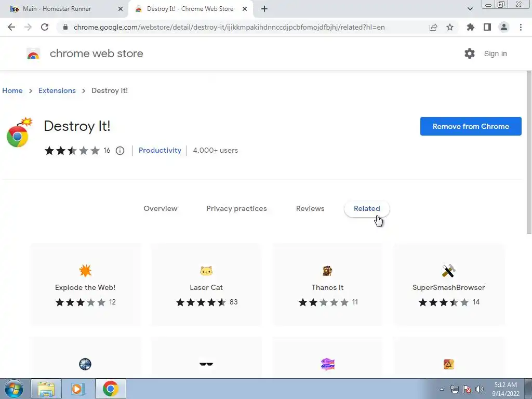Click the share page icon in address bar
Viewport: 532px width, 399px height.
tap(433, 27)
